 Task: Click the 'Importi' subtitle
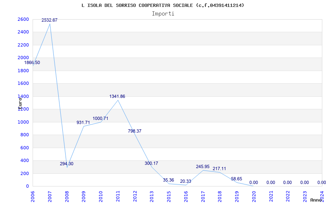[x=163, y=14]
